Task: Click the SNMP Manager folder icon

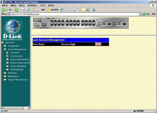Action: 8,70
